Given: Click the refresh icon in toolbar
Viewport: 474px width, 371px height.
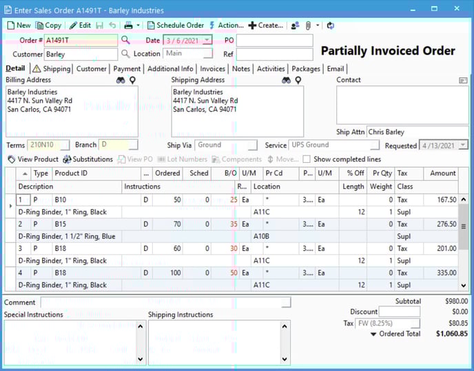Looking at the screenshot, I should [331, 26].
